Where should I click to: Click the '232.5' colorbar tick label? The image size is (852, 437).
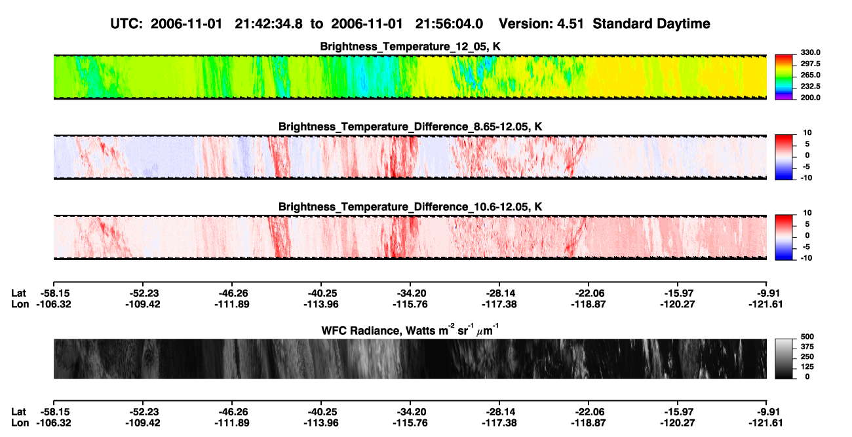pyautogui.click(x=810, y=86)
